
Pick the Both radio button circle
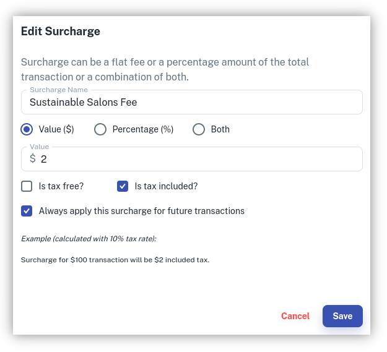pos(199,129)
